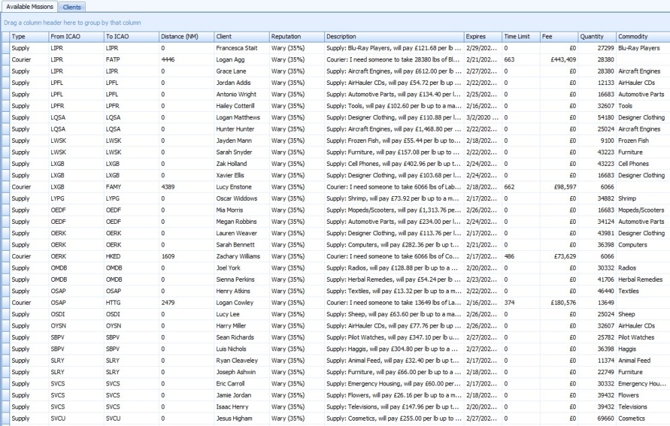Select Logan Agg's courier mission row
This screenshot has width=670, height=426.
pyautogui.click(x=236, y=60)
